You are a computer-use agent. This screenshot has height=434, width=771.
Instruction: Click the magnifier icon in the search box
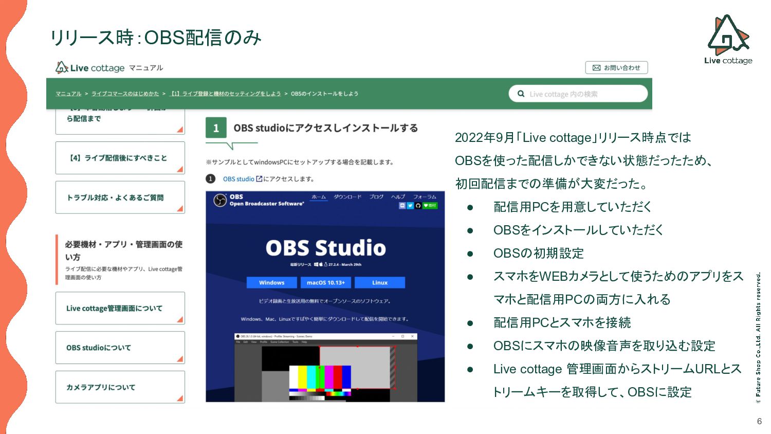[x=521, y=94]
